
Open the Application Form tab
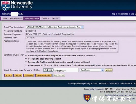pos(16,18)
